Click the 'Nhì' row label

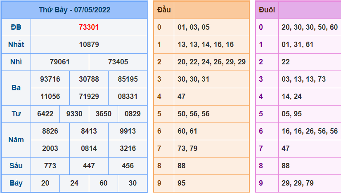[16, 62]
